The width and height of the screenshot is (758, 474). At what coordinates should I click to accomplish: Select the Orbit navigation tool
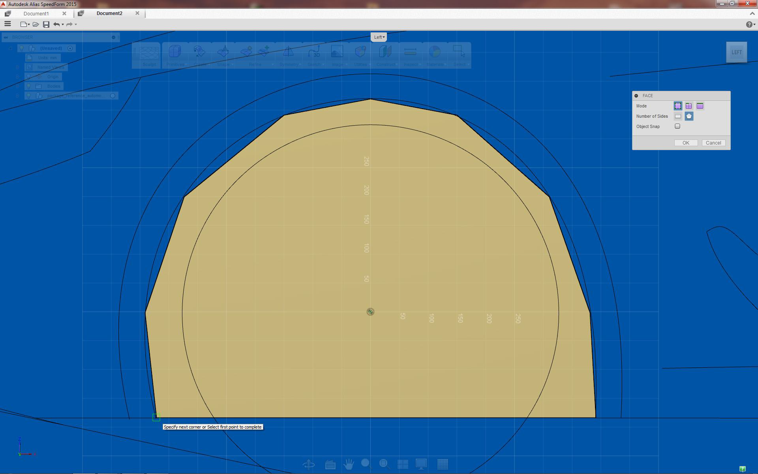point(309,464)
